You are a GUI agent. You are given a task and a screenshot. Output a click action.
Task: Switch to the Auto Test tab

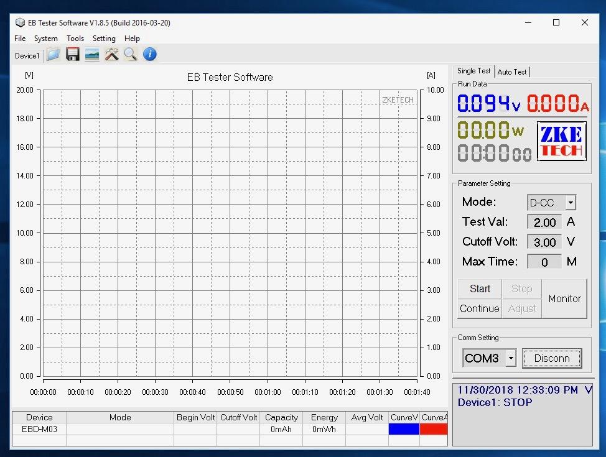[512, 72]
